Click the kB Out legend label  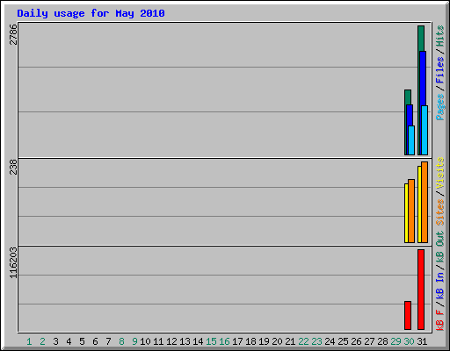click(x=440, y=247)
